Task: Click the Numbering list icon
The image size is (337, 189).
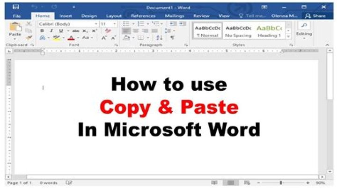Action: pos(141,23)
